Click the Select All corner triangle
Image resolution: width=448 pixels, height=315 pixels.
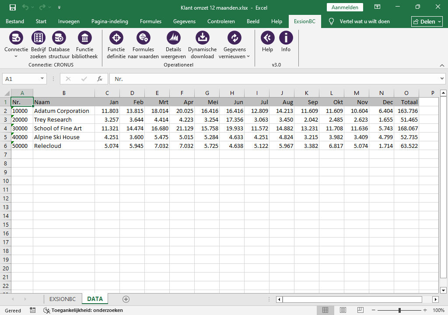point(7,93)
